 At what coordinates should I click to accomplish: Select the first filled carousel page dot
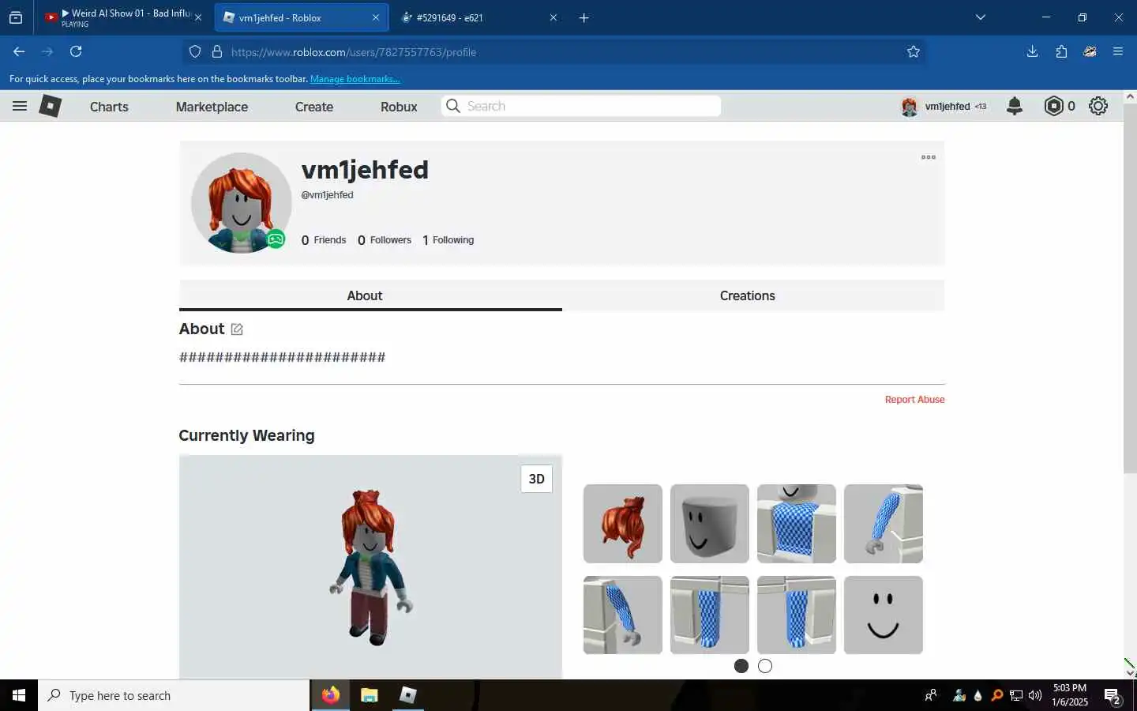[741, 666]
